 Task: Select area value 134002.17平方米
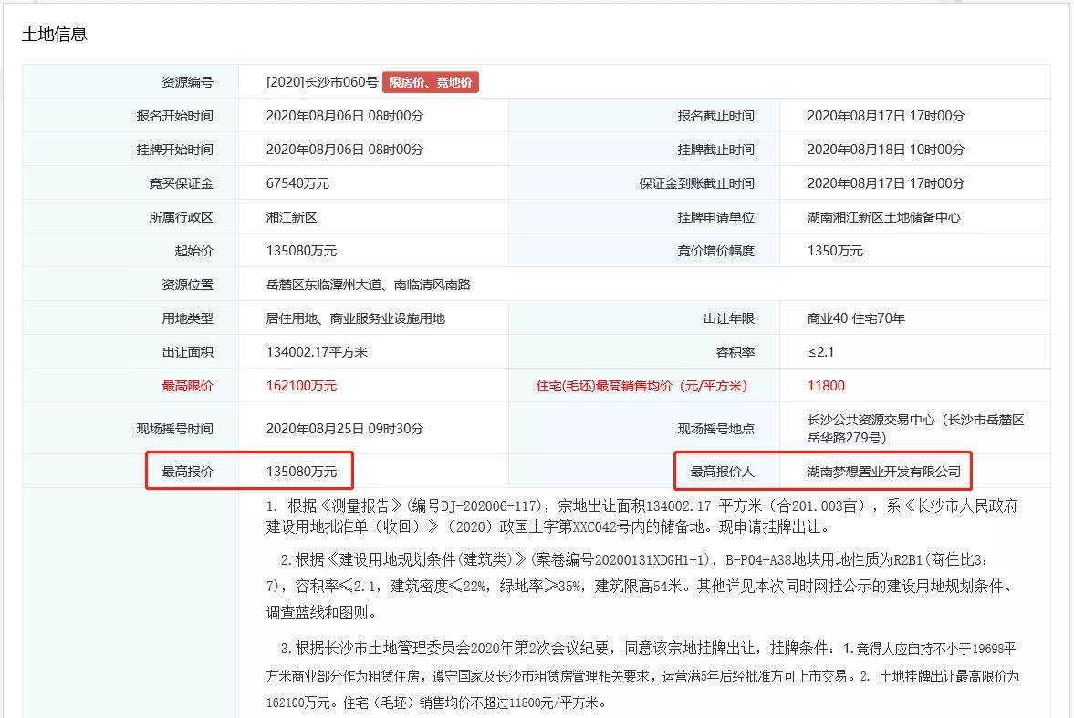[317, 352]
